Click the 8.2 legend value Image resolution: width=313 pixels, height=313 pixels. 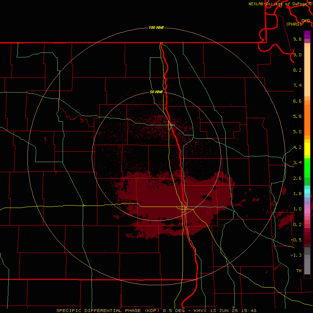coord(297,70)
